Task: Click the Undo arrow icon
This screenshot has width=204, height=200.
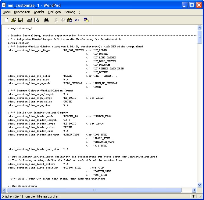Action: 77,20
